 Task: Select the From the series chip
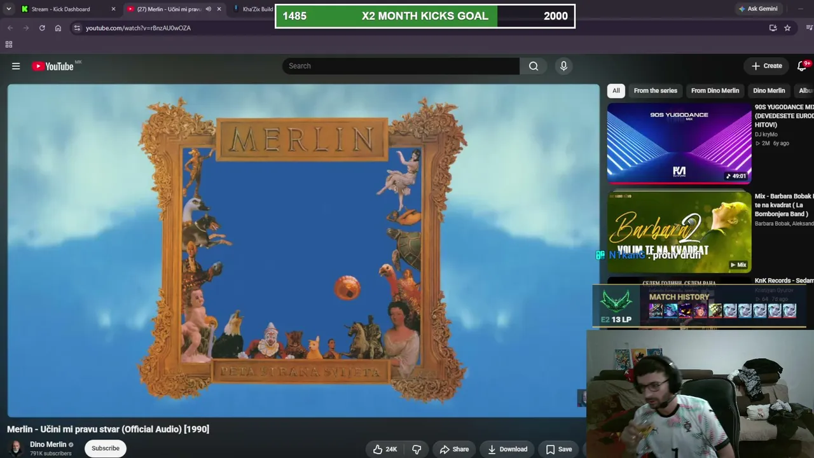(x=656, y=91)
